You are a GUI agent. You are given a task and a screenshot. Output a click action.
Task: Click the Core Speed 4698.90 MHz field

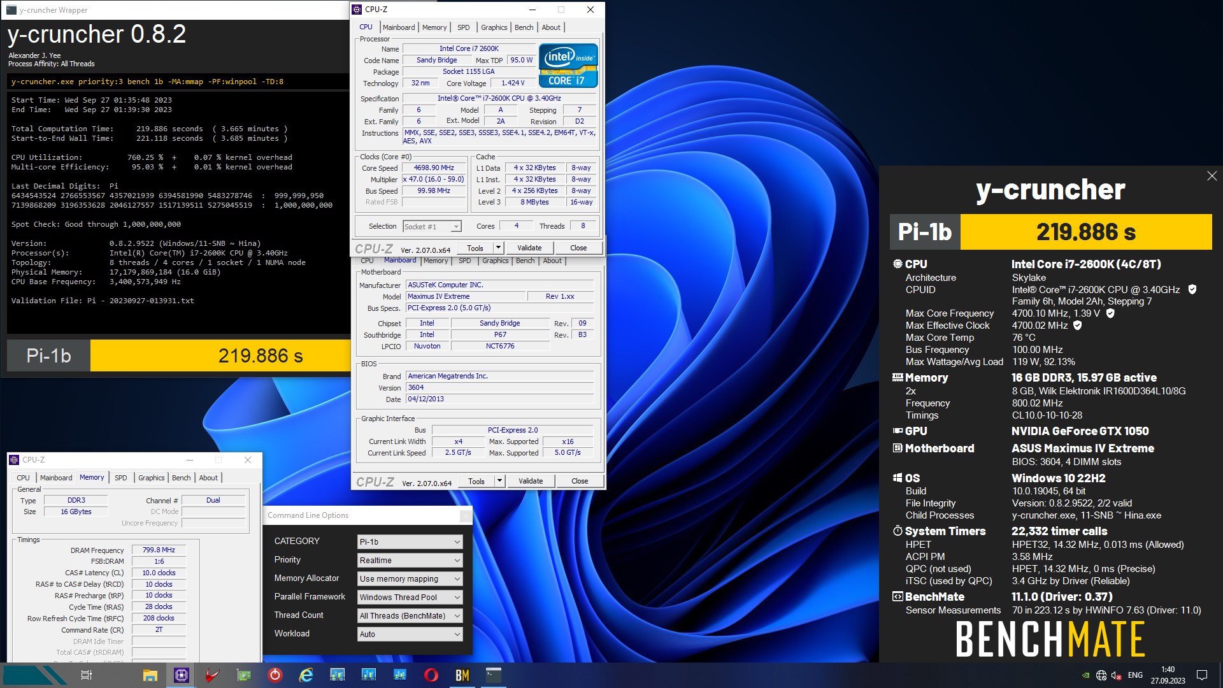[x=434, y=168]
